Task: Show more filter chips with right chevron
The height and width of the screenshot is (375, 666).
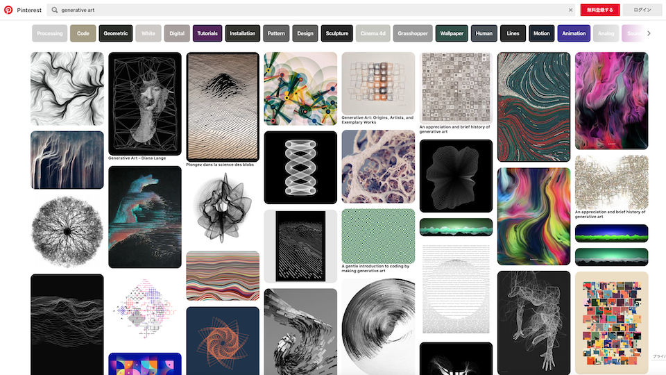Action: pyautogui.click(x=649, y=33)
